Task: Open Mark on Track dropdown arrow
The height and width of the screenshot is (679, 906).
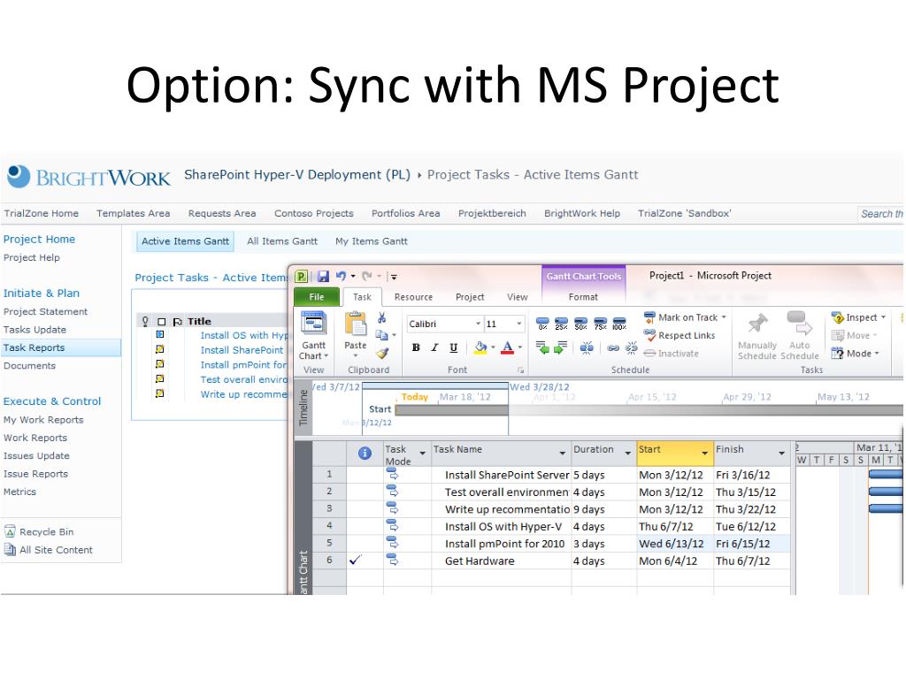Action: 724,317
